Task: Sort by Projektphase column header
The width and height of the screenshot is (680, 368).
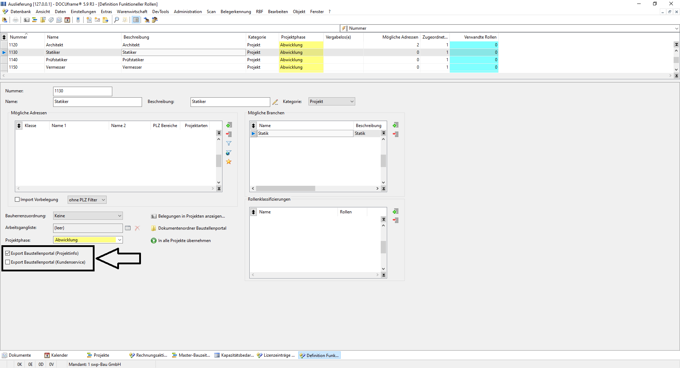Action: 301,37
